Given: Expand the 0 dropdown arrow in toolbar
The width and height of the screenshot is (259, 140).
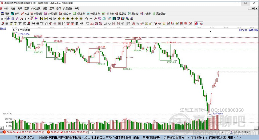Looking at the screenshot, I should click(x=28, y=19).
